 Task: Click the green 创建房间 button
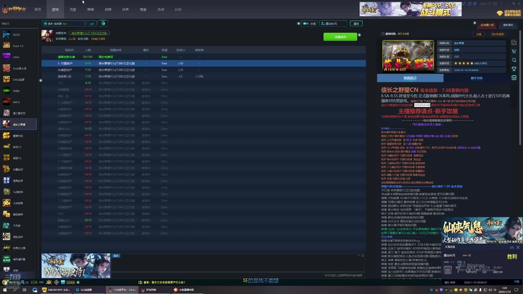point(340,37)
